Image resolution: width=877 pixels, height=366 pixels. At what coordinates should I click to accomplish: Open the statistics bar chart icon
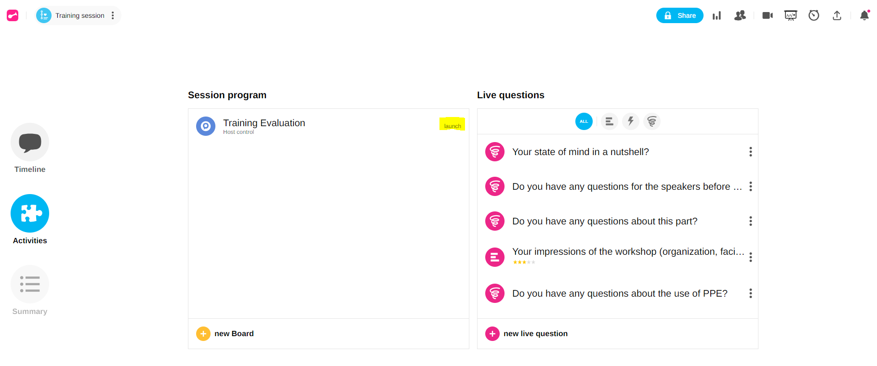click(717, 15)
